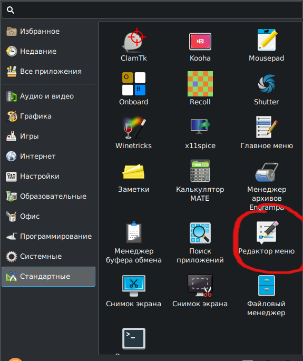This screenshot has height=361, width=303.
Task: Launch the Recoll search tool
Action: pyautogui.click(x=200, y=89)
